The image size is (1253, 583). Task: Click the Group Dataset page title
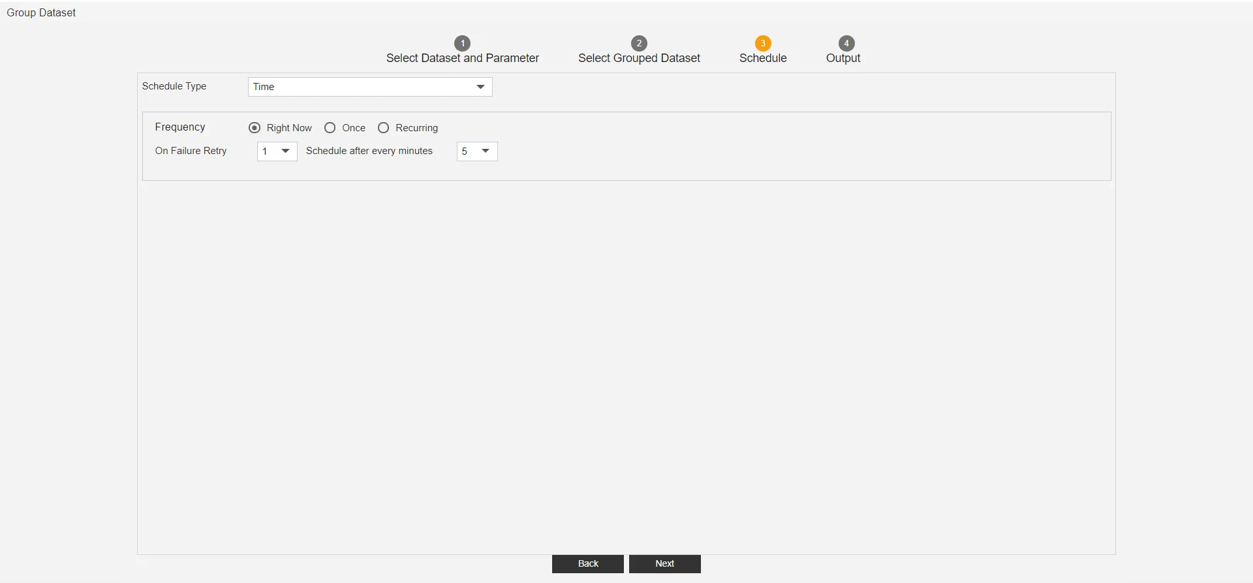41,12
